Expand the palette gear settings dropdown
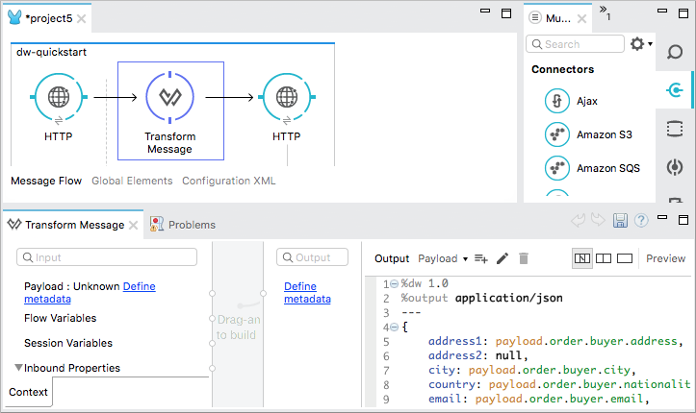Image resolution: width=696 pixels, height=413 pixels. click(x=640, y=44)
